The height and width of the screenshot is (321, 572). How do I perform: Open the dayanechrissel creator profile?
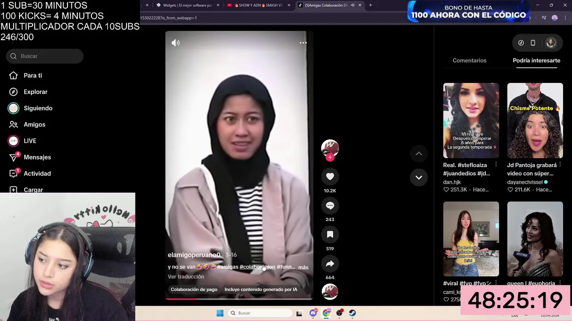(525, 182)
